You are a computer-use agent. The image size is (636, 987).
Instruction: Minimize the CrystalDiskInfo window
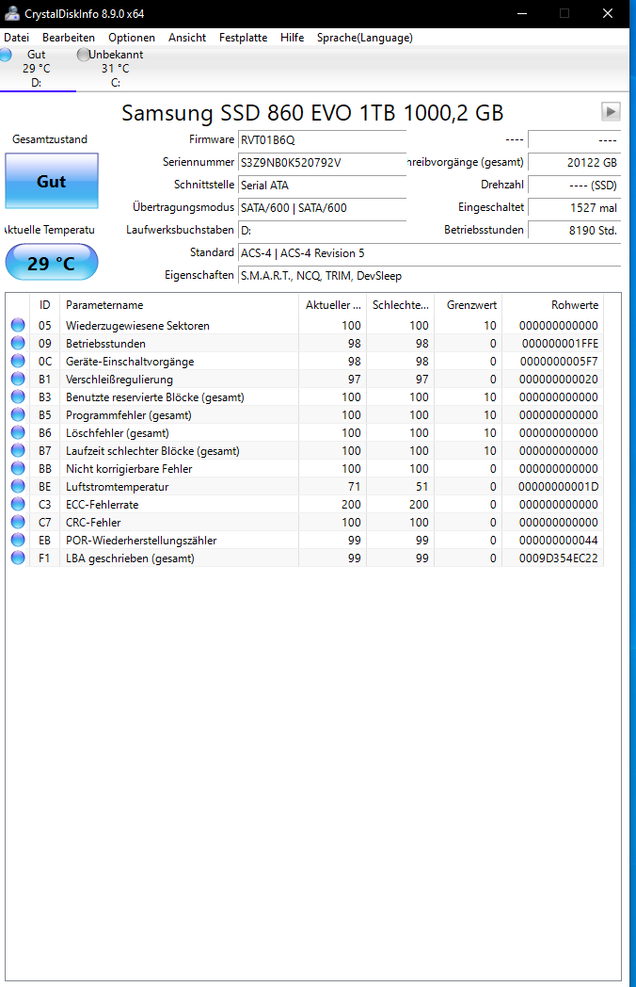522,13
